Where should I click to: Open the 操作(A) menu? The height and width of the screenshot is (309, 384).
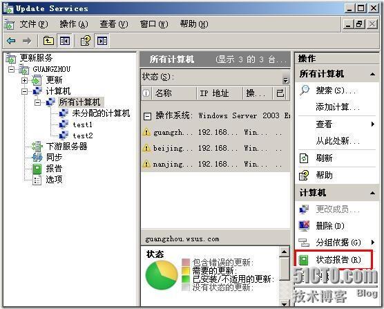pyautogui.click(x=74, y=24)
